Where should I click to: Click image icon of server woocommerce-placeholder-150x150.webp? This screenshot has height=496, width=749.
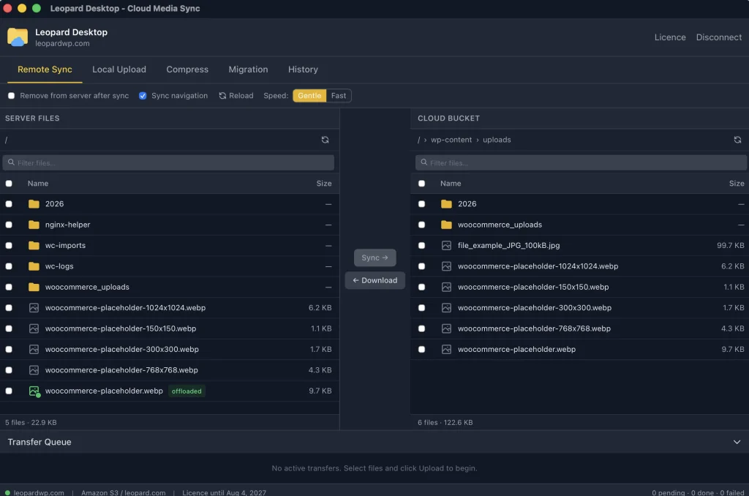point(34,328)
